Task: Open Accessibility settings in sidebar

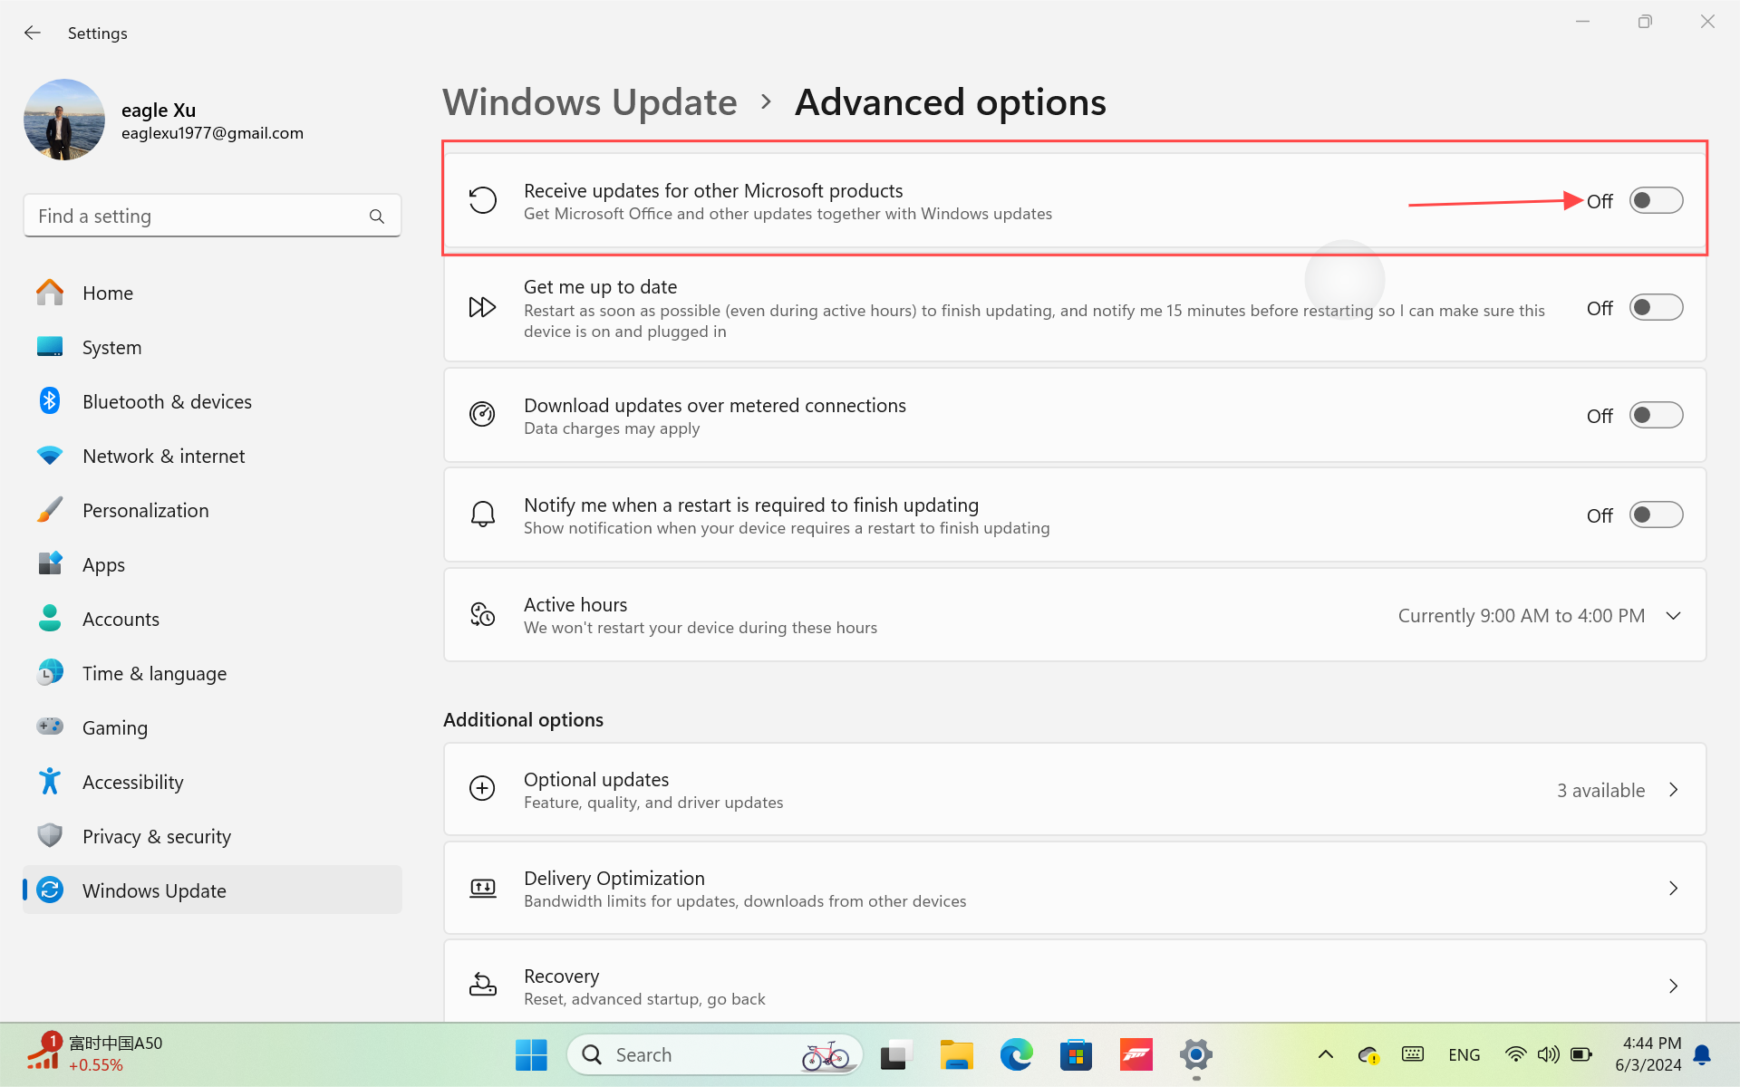Action: tap(212, 782)
